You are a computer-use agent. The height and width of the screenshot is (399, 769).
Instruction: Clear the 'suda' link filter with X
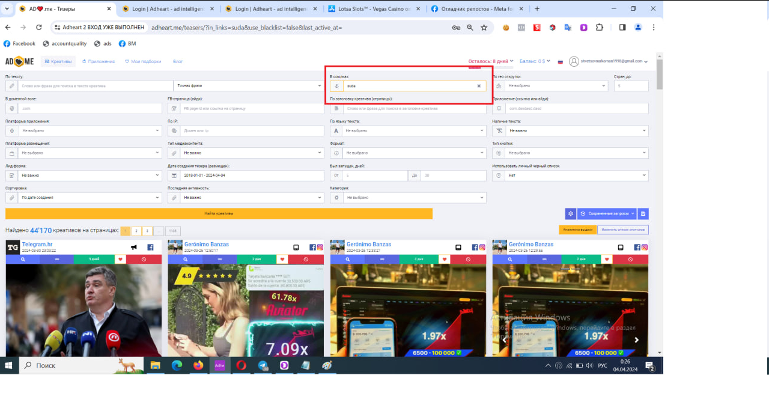pos(479,86)
